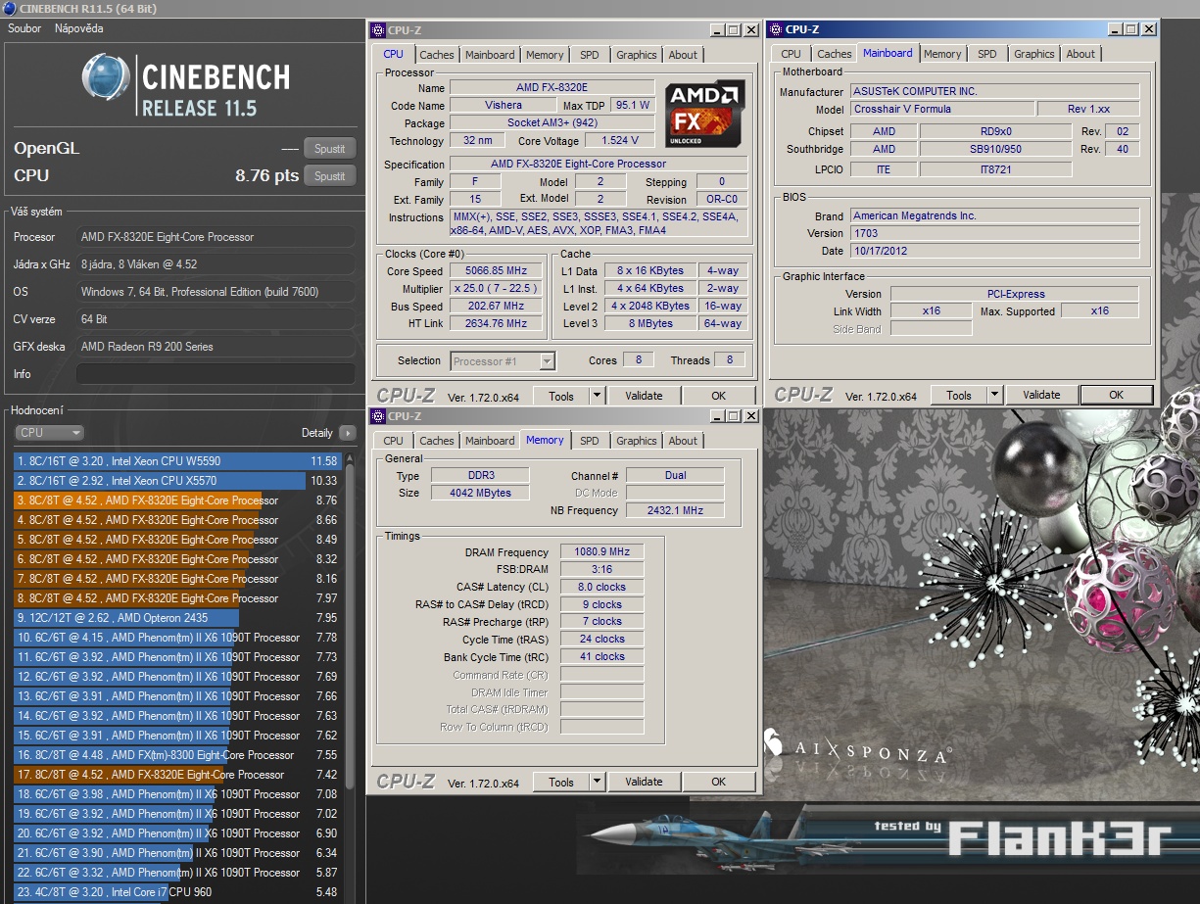Expand Tools dropdown arrow in CPU window

pos(597,396)
